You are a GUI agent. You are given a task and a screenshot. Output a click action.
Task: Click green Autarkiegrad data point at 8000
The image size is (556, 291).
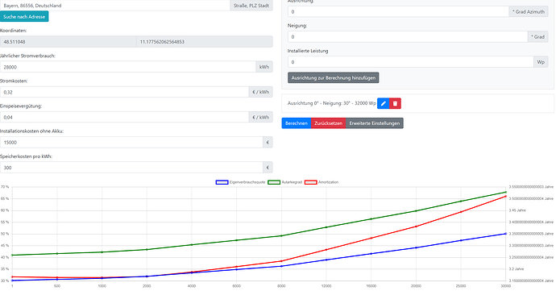click(281, 235)
